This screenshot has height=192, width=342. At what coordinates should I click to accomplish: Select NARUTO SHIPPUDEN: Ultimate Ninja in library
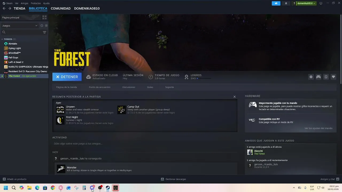[x=24, y=67]
